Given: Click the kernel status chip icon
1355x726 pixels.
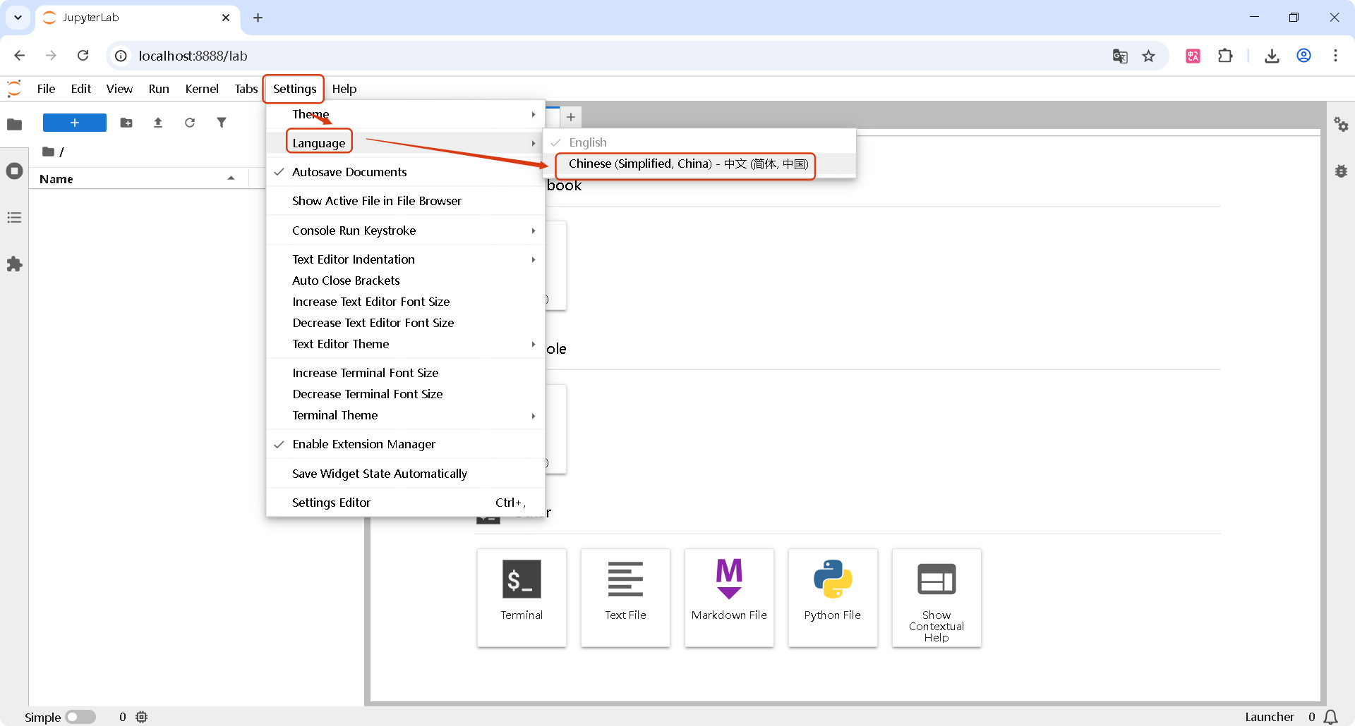Looking at the screenshot, I should (142, 717).
